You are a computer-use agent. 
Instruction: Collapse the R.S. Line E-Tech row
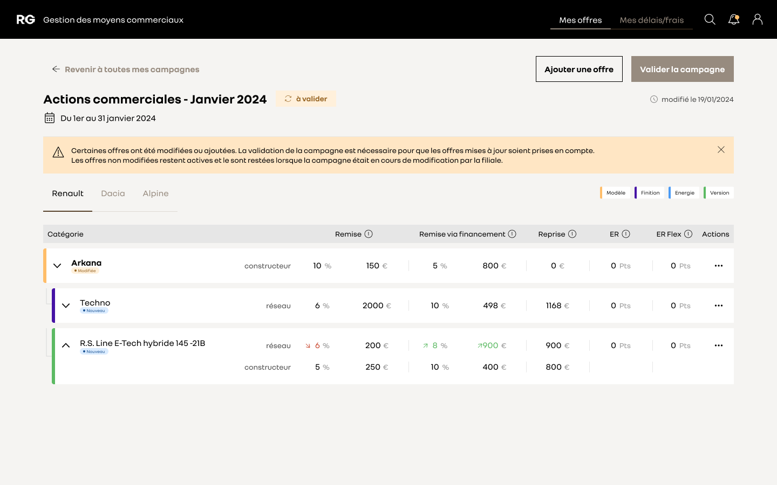pyautogui.click(x=66, y=345)
